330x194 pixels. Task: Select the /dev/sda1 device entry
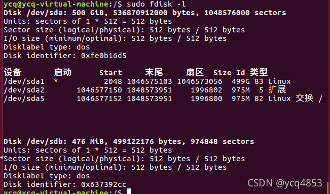[24, 81]
